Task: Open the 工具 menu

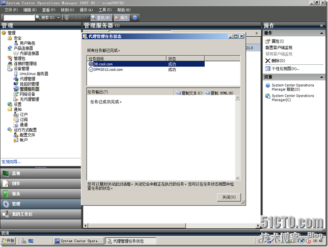Action: [105, 10]
